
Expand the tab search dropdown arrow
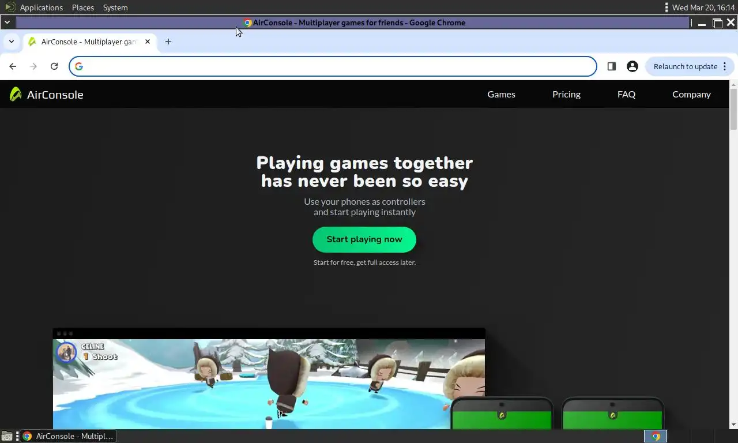pyautogui.click(x=12, y=42)
